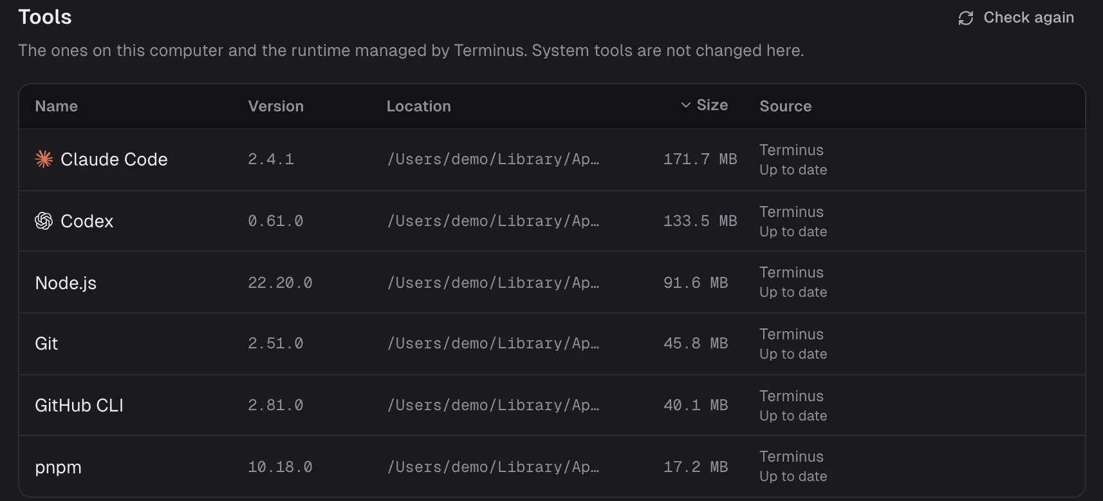Image resolution: width=1103 pixels, height=501 pixels.
Task: Click the refresh arrows icon
Action: tap(966, 18)
